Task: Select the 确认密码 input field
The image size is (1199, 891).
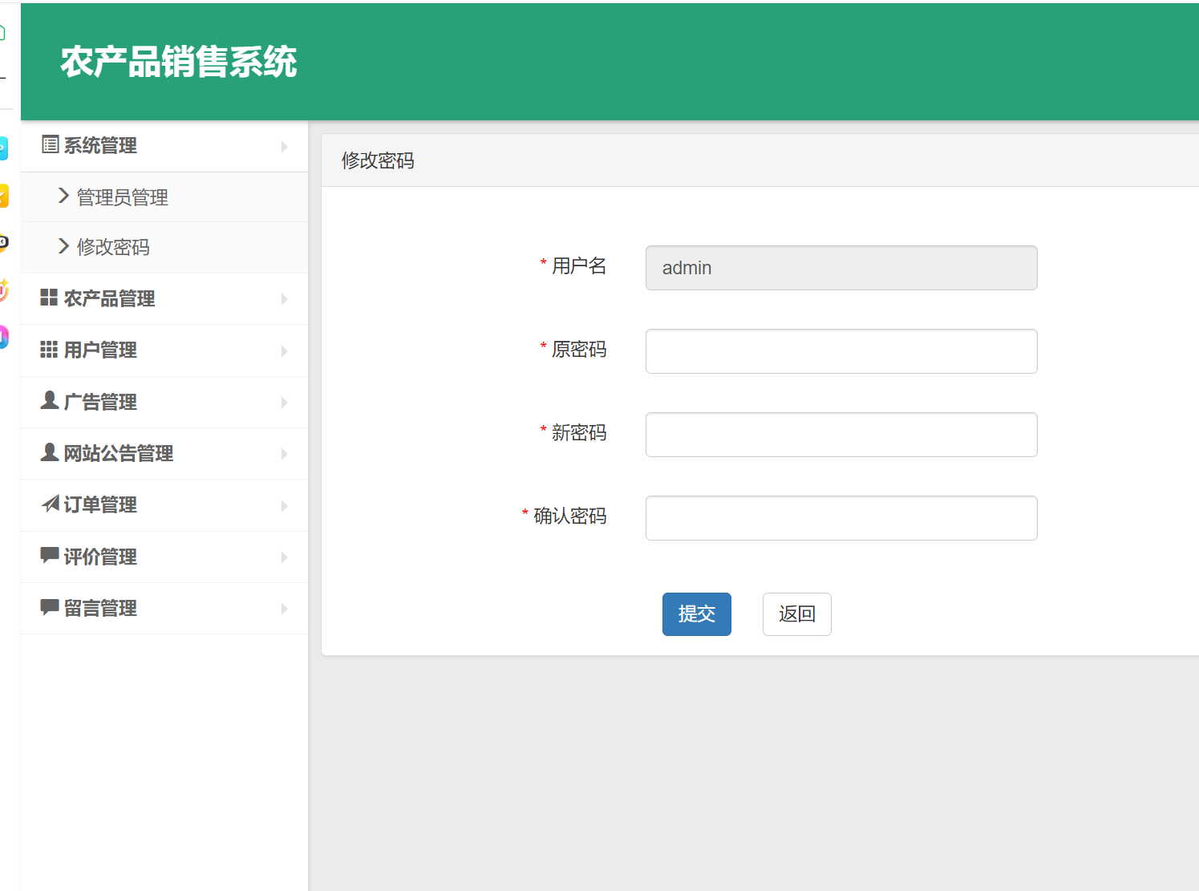Action: (x=841, y=518)
